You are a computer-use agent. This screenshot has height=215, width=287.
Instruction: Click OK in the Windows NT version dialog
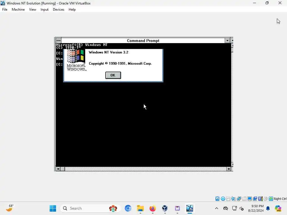113,75
